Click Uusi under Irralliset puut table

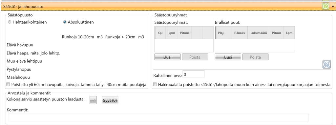tap(228, 57)
